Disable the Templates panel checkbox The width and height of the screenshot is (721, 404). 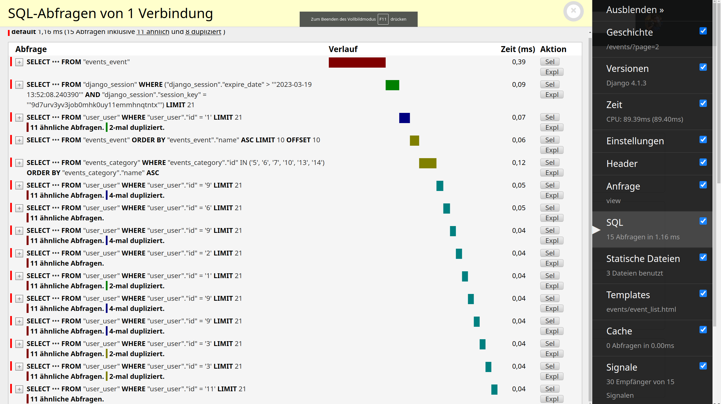coord(703,293)
